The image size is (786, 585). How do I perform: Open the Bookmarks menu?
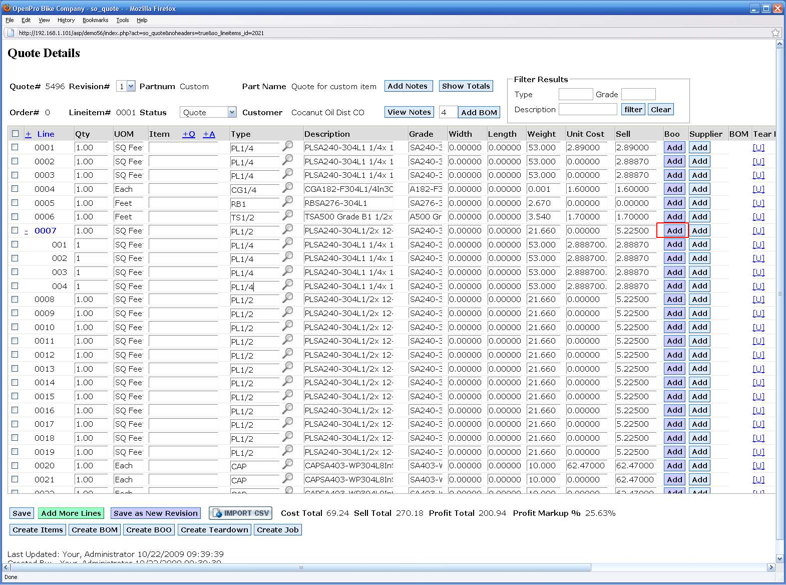tap(95, 20)
